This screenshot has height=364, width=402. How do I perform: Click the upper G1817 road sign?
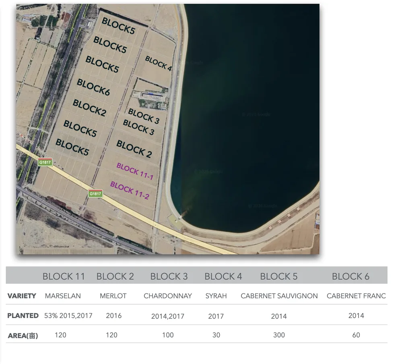point(45,162)
